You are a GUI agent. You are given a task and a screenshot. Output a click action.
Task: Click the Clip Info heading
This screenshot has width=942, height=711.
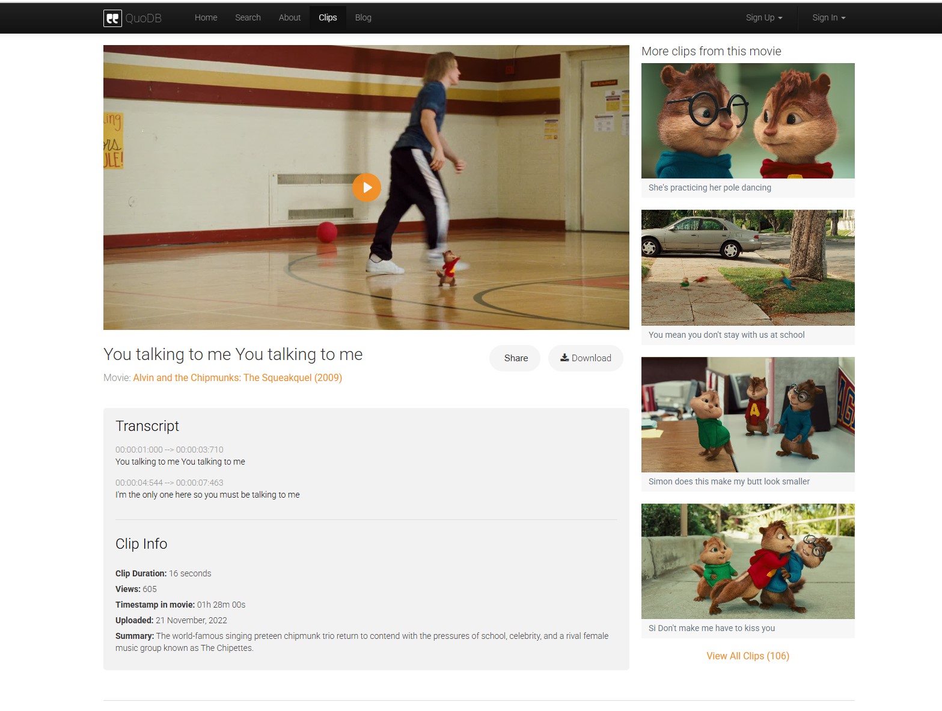[x=141, y=544]
